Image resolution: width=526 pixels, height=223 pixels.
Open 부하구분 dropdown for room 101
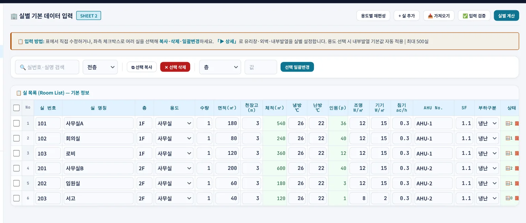487,123
